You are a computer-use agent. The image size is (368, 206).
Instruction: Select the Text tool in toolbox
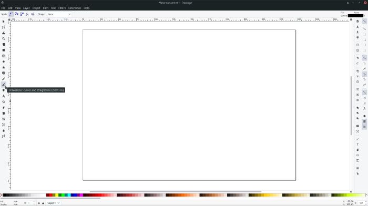coord(4,96)
